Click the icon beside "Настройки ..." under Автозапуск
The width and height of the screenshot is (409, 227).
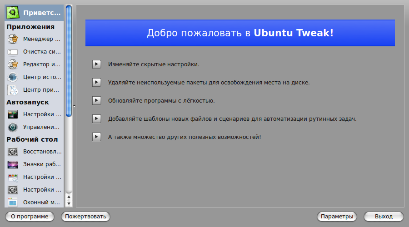click(x=13, y=114)
